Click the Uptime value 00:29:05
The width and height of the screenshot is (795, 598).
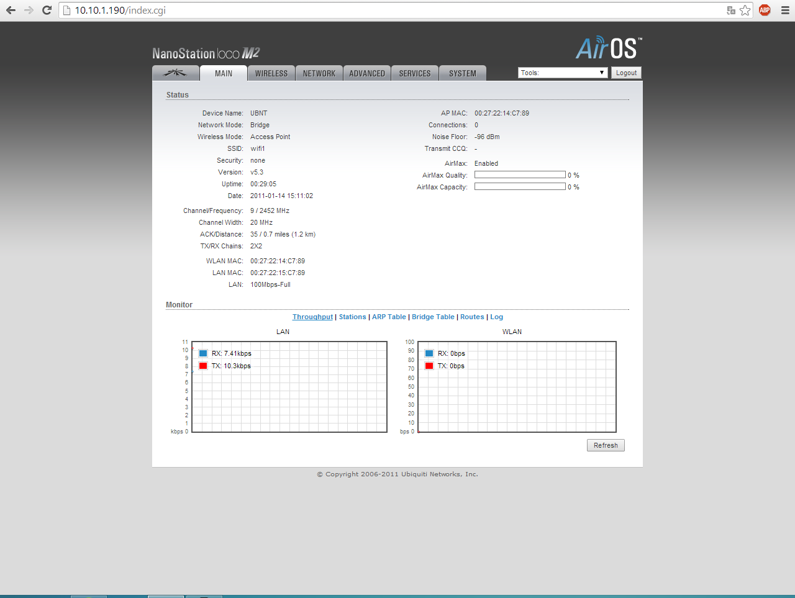click(263, 184)
